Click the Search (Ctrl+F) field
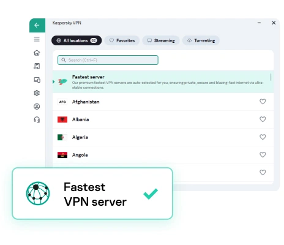The height and width of the screenshot is (245, 284). point(108,60)
